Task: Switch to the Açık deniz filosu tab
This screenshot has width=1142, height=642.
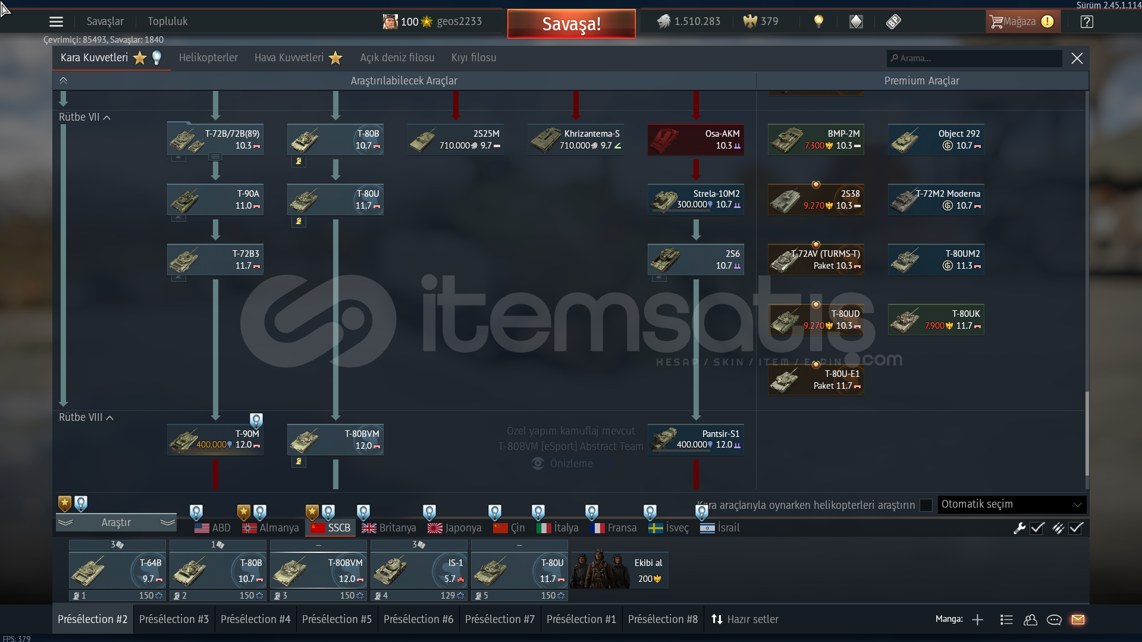Action: click(397, 58)
